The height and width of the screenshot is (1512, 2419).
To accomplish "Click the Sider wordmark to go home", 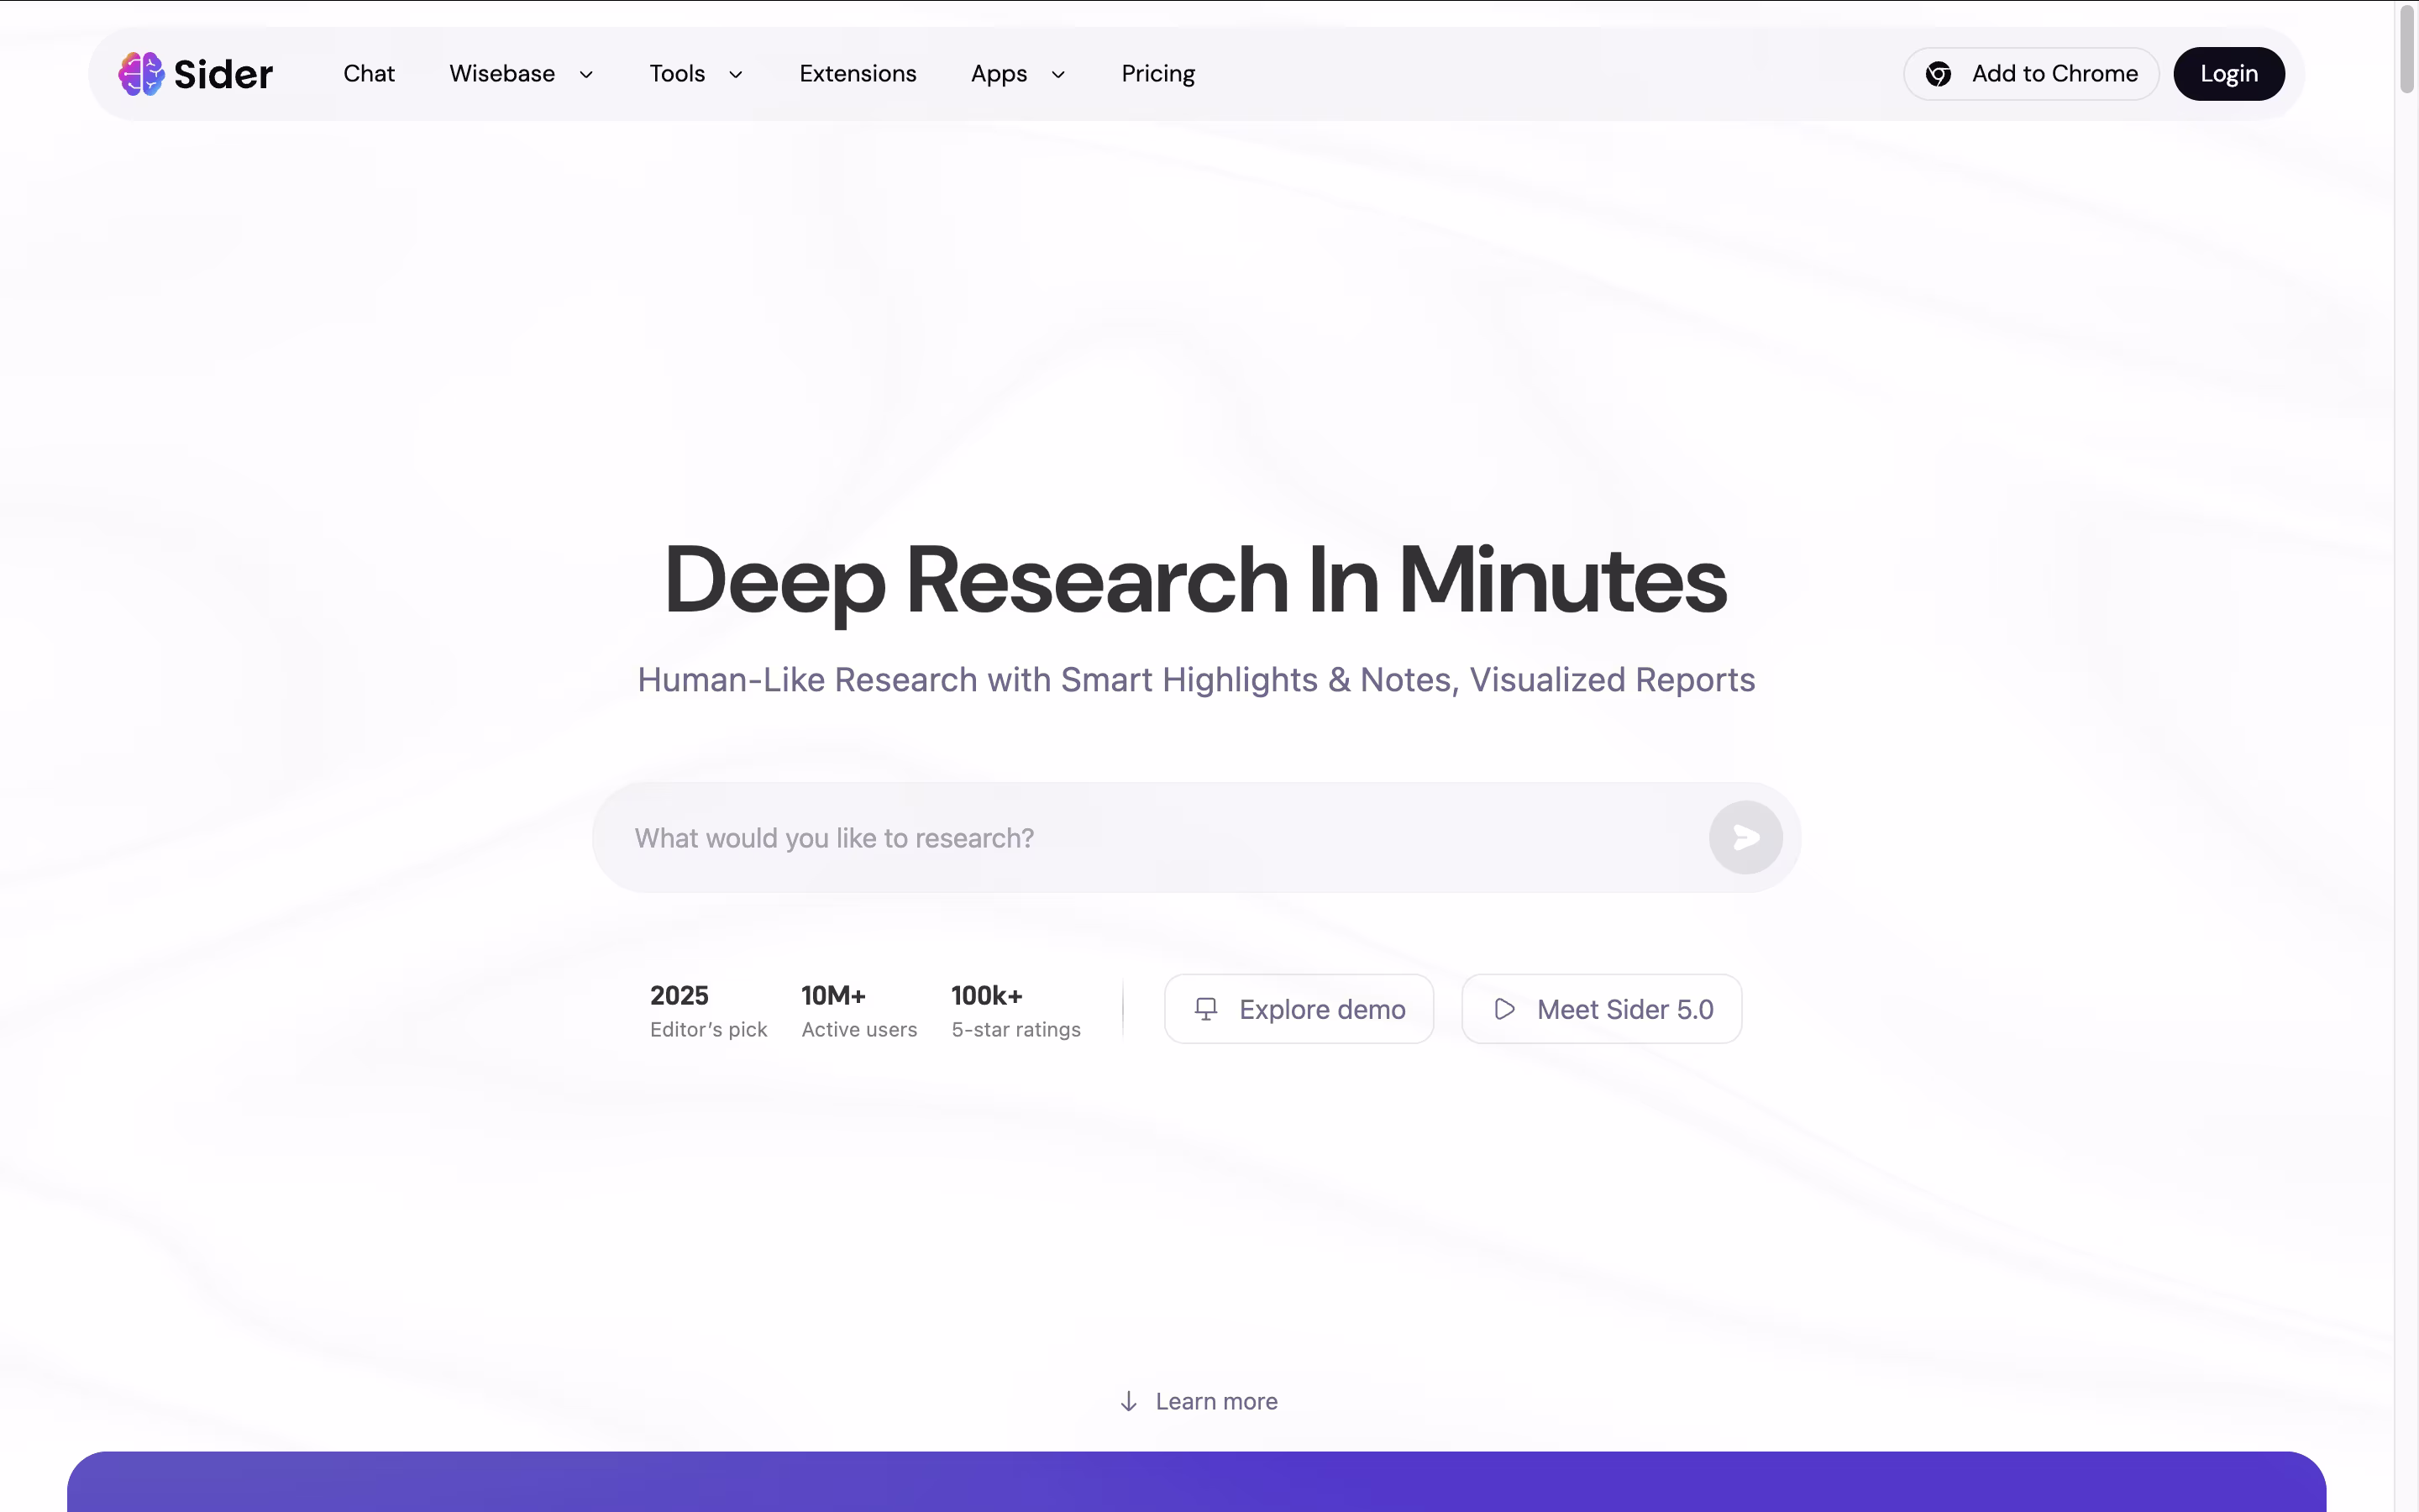I will click(223, 74).
